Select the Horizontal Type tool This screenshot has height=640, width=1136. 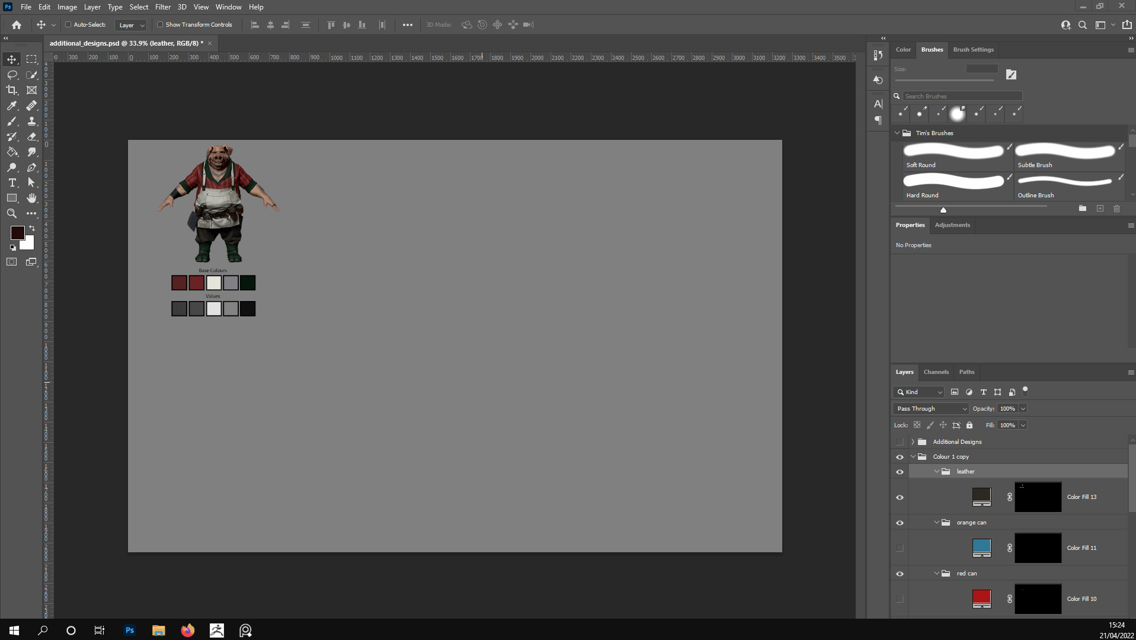(12, 183)
